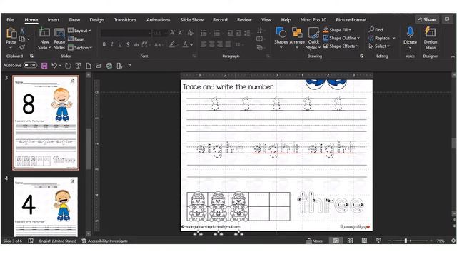Click the Paste clipboard icon
The height and width of the screenshot is (257, 457).
11,33
